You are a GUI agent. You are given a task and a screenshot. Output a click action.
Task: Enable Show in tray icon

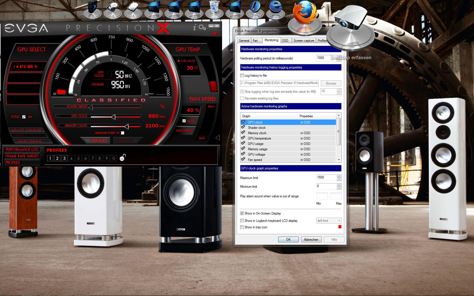(x=242, y=227)
